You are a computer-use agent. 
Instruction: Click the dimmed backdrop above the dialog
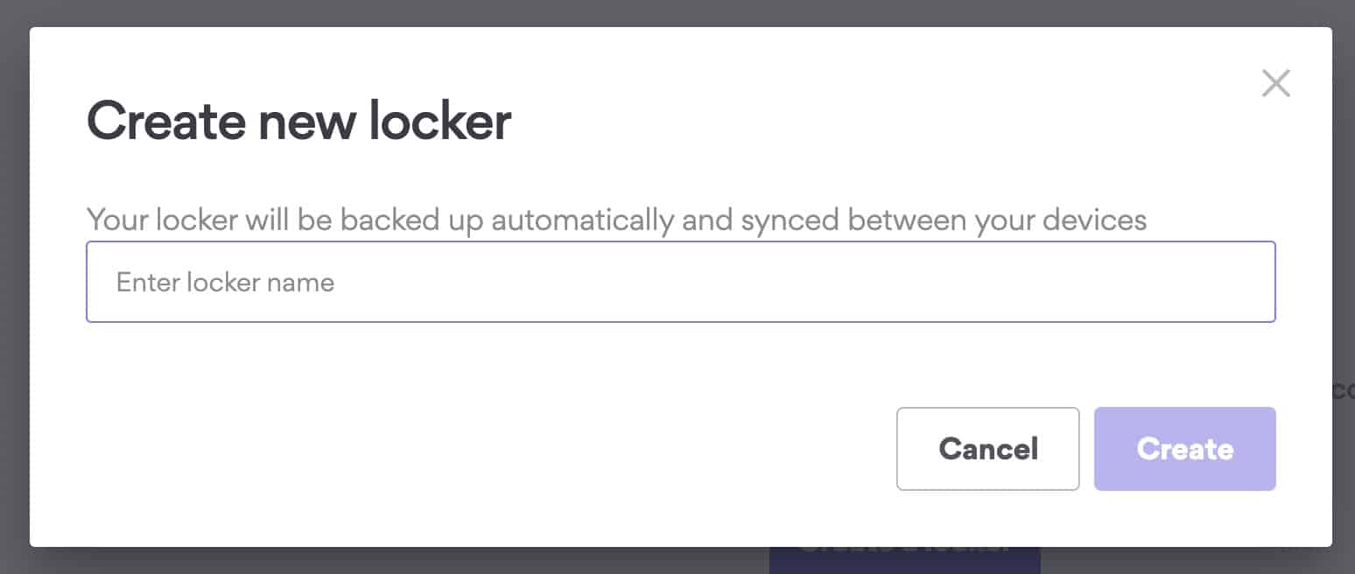click(x=677, y=12)
